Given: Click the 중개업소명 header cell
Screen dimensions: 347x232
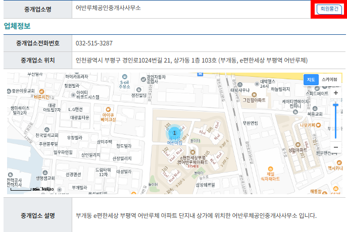Looking at the screenshot, I should pos(38,9).
